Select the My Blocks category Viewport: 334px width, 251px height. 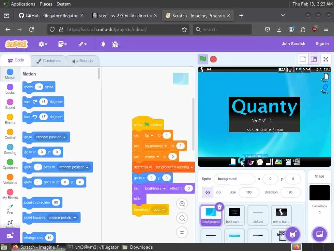click(10, 194)
